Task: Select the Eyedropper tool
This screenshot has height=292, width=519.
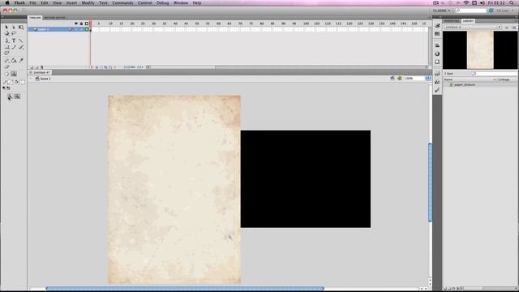Action: click(21, 61)
